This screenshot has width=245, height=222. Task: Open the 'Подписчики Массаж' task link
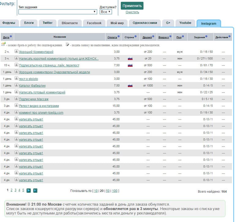click(34, 99)
